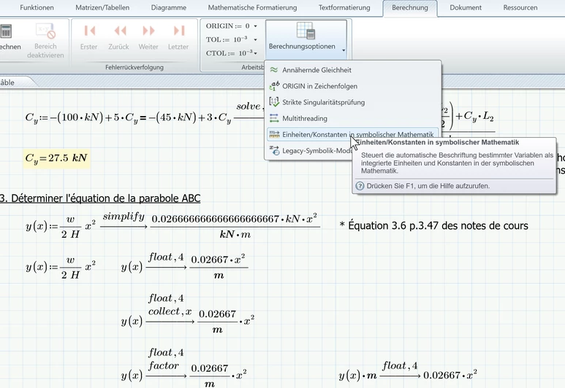The width and height of the screenshot is (565, 388).
Task: Click the Berechnung tab
Action: coord(410,8)
